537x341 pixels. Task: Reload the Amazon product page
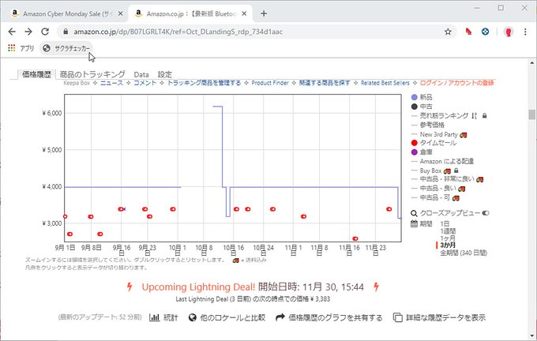pos(45,32)
